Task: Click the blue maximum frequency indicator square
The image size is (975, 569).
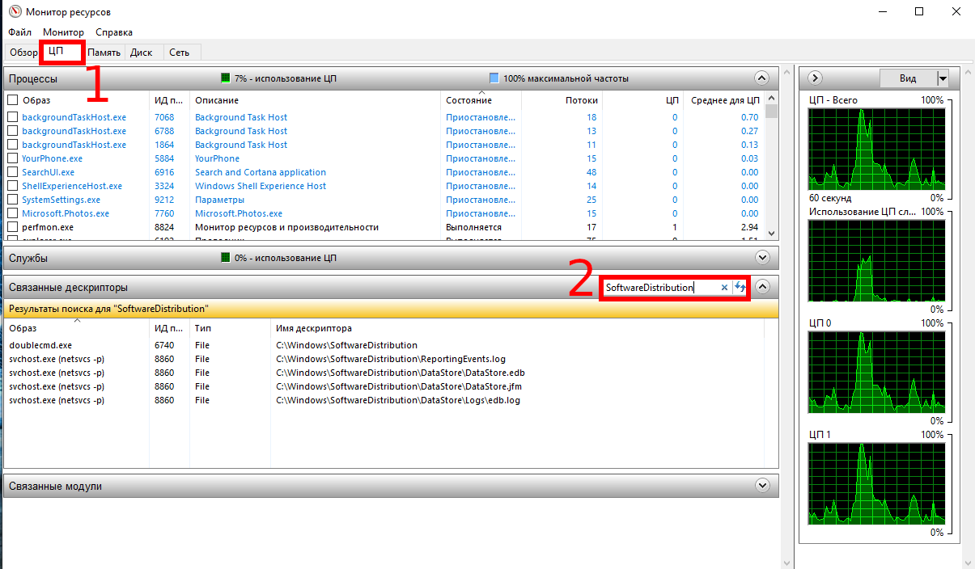Action: tap(494, 78)
